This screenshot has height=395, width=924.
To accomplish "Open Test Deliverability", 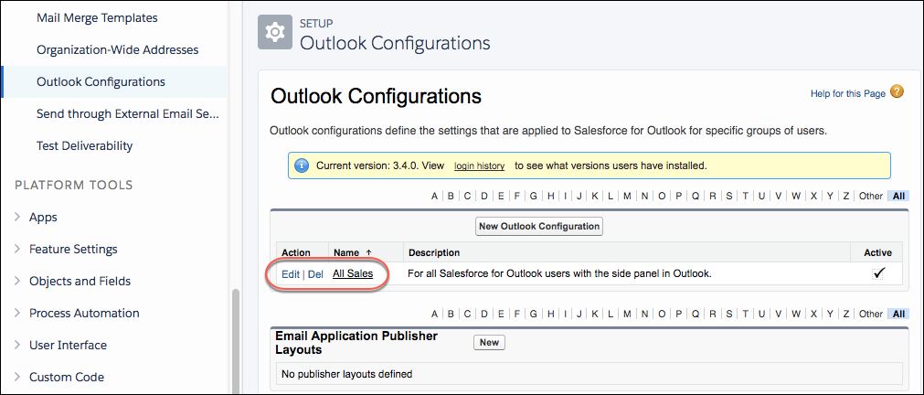I will 84,145.
